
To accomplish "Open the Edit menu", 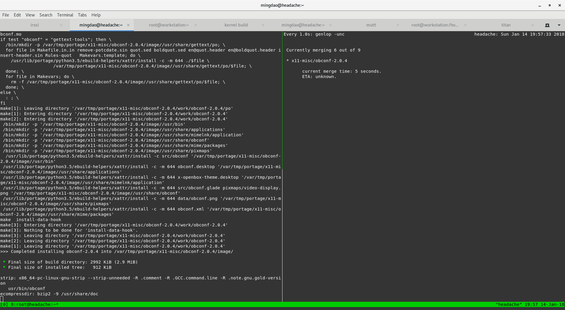I will [x=17, y=15].
